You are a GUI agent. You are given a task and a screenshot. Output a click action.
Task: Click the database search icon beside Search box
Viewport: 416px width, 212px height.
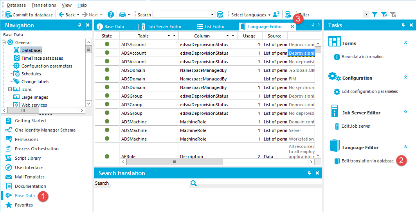pos(220,15)
